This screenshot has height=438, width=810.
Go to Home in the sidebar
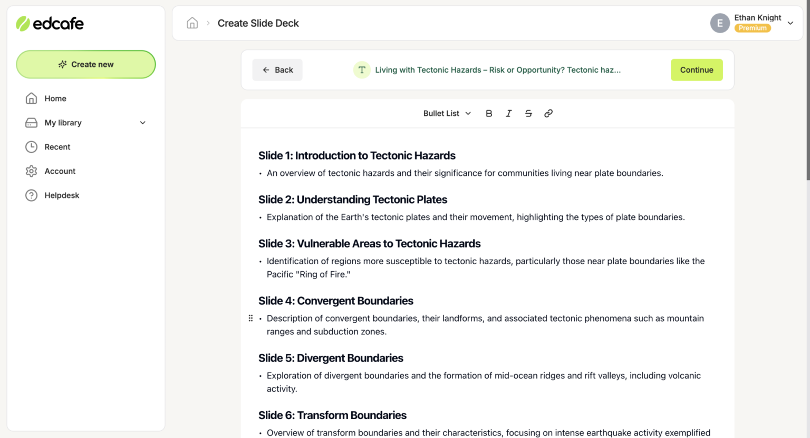tap(55, 98)
